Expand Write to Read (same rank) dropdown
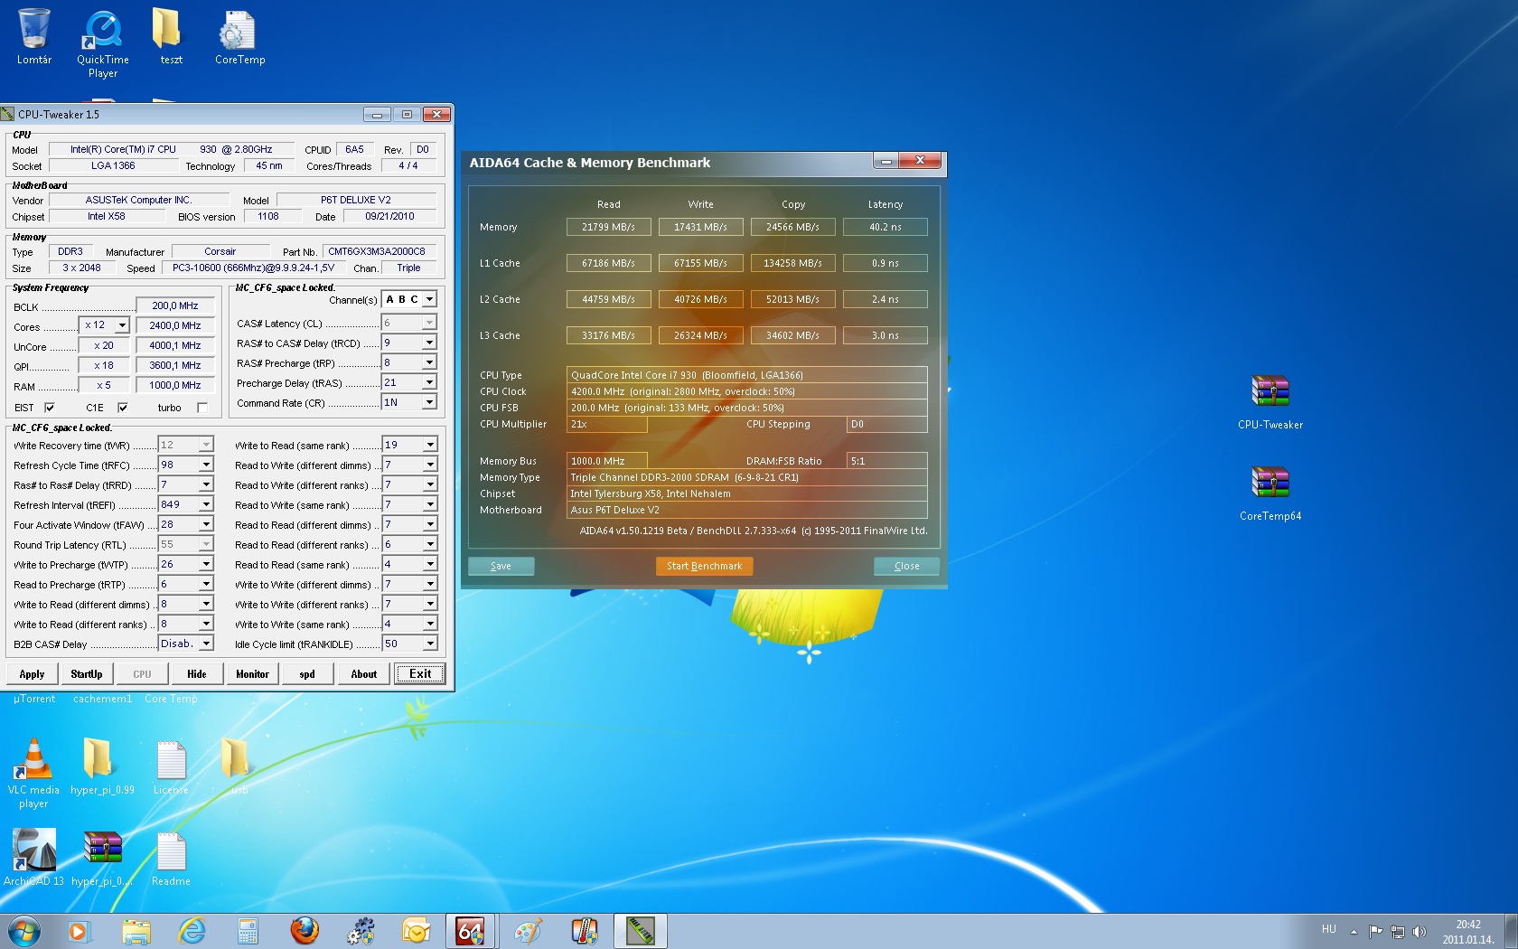1518x949 pixels. [430, 445]
